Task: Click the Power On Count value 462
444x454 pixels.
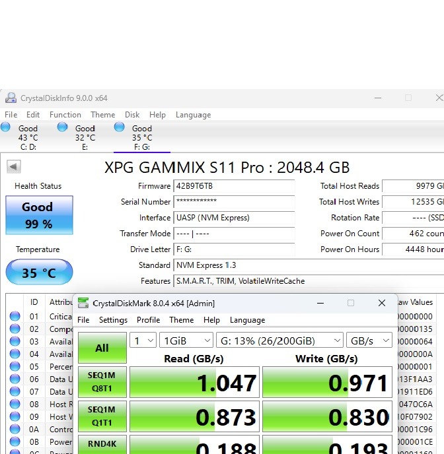Action: click(414, 234)
